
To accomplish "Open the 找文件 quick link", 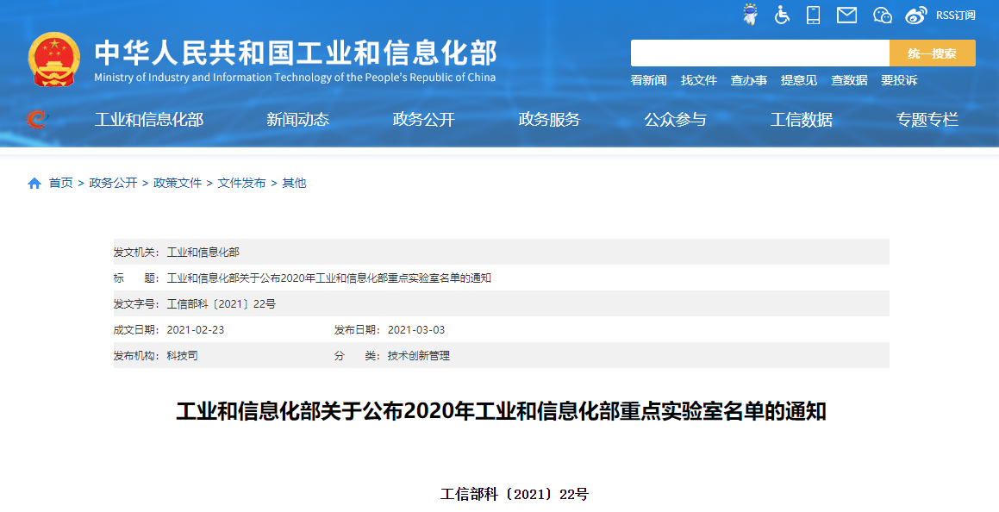I will pos(699,80).
